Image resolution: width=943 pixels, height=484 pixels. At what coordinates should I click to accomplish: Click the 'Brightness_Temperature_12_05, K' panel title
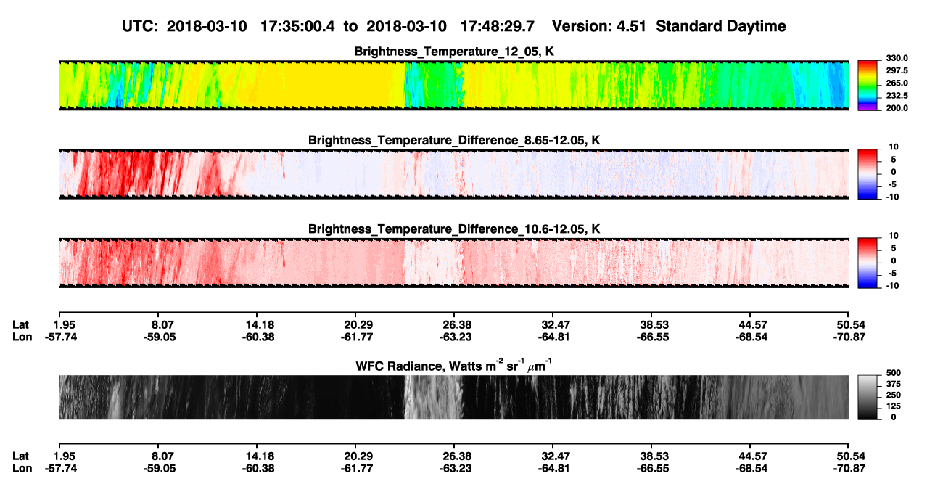tap(454, 52)
